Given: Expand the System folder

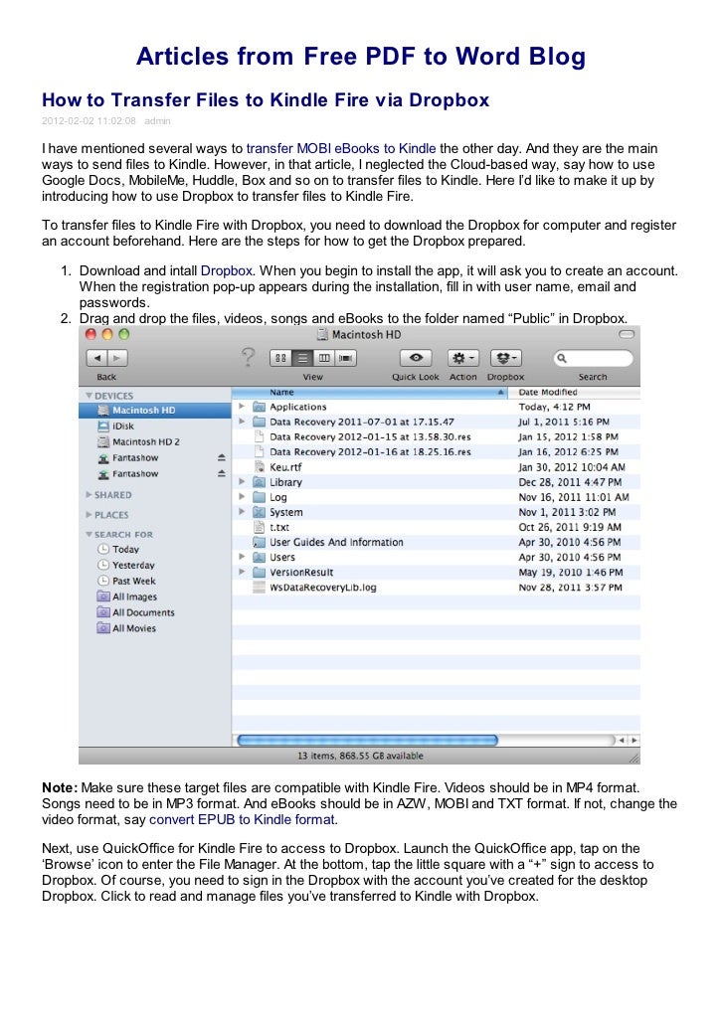Looking at the screenshot, I should coord(242,512).
